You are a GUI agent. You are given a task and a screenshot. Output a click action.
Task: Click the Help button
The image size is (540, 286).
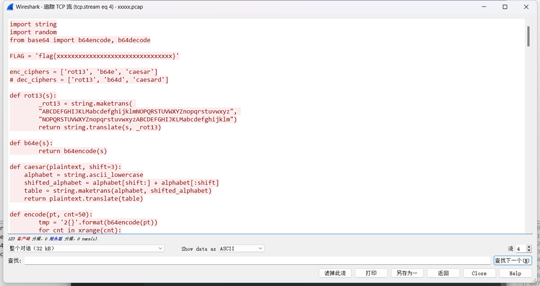tap(515, 273)
